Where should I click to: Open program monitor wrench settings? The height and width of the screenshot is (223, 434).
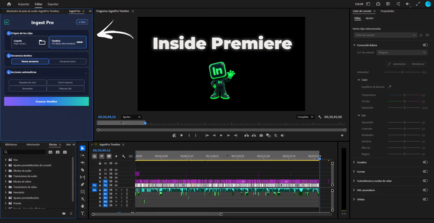point(320,117)
